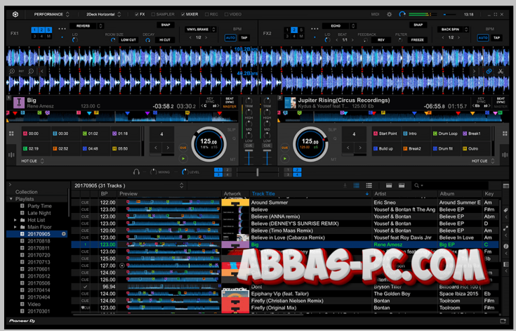Click the tag icon in the right sidebar
516x331 pixels.
click(506, 210)
